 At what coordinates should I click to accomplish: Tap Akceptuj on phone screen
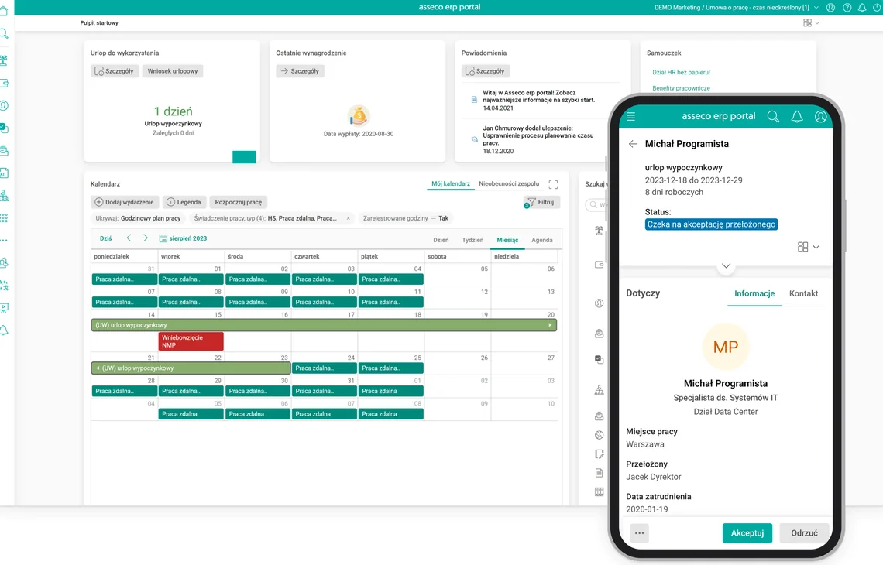747,533
